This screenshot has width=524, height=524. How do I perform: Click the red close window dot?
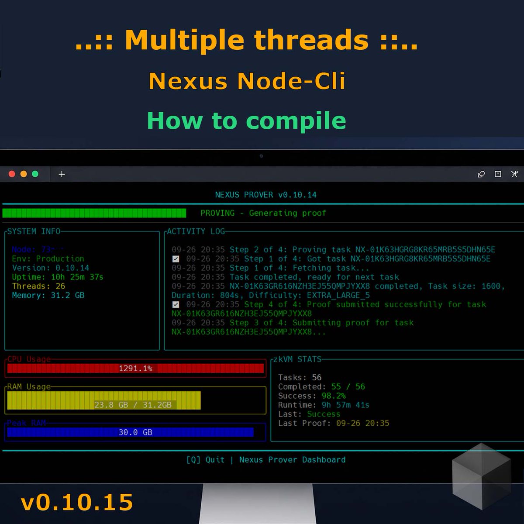12,174
